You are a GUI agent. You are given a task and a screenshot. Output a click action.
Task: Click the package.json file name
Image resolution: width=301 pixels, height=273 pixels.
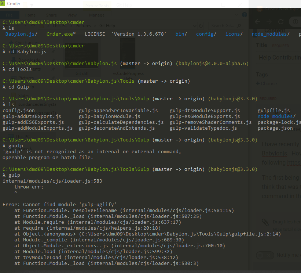tap(275, 128)
